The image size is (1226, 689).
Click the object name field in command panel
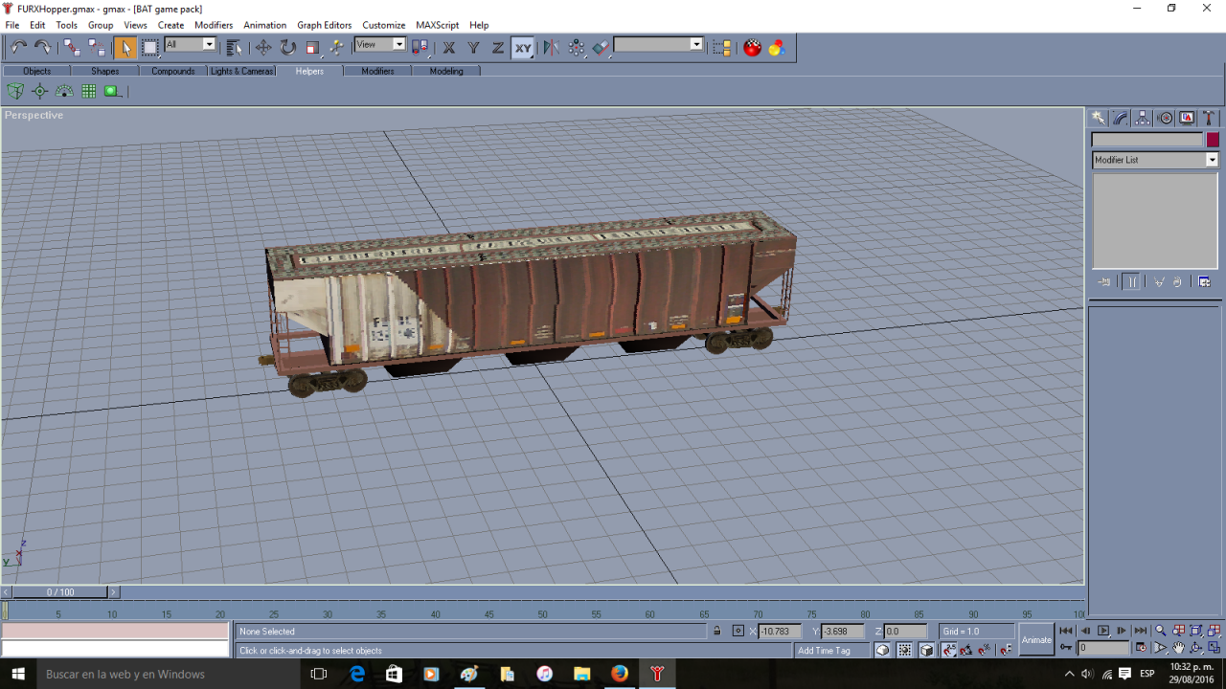point(1147,140)
